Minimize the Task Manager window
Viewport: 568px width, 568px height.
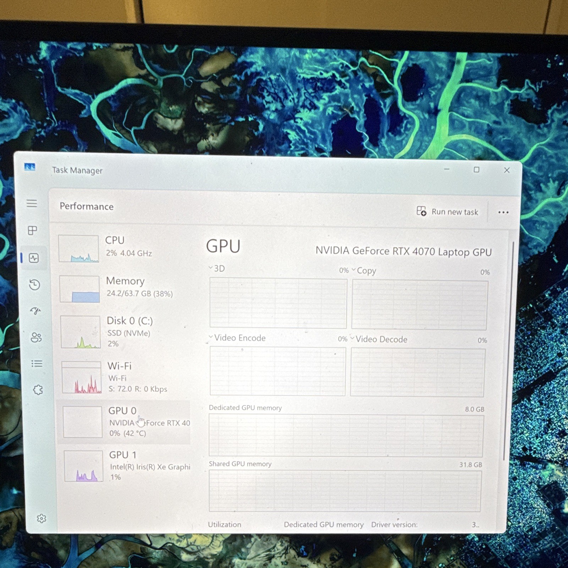tap(447, 169)
